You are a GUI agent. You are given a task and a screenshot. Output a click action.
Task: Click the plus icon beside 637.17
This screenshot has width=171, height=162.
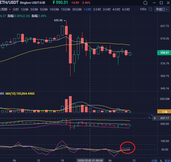155,118
